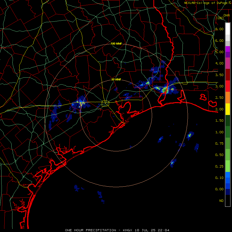Click the 1.00 legend value
The height and width of the screenshot is (232, 232).
click(219, 132)
